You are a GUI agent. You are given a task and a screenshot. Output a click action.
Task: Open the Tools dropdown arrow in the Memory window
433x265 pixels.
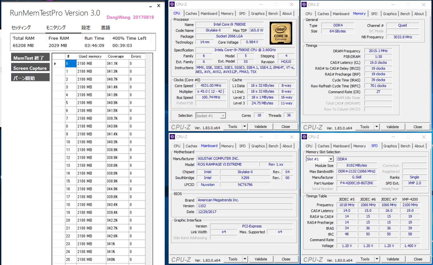pos(377,127)
